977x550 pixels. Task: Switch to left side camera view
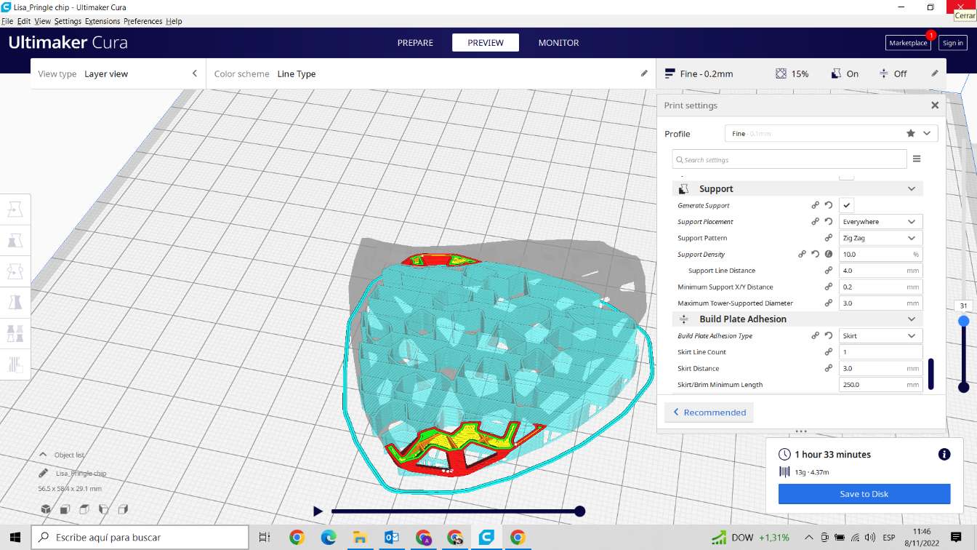[x=103, y=509]
